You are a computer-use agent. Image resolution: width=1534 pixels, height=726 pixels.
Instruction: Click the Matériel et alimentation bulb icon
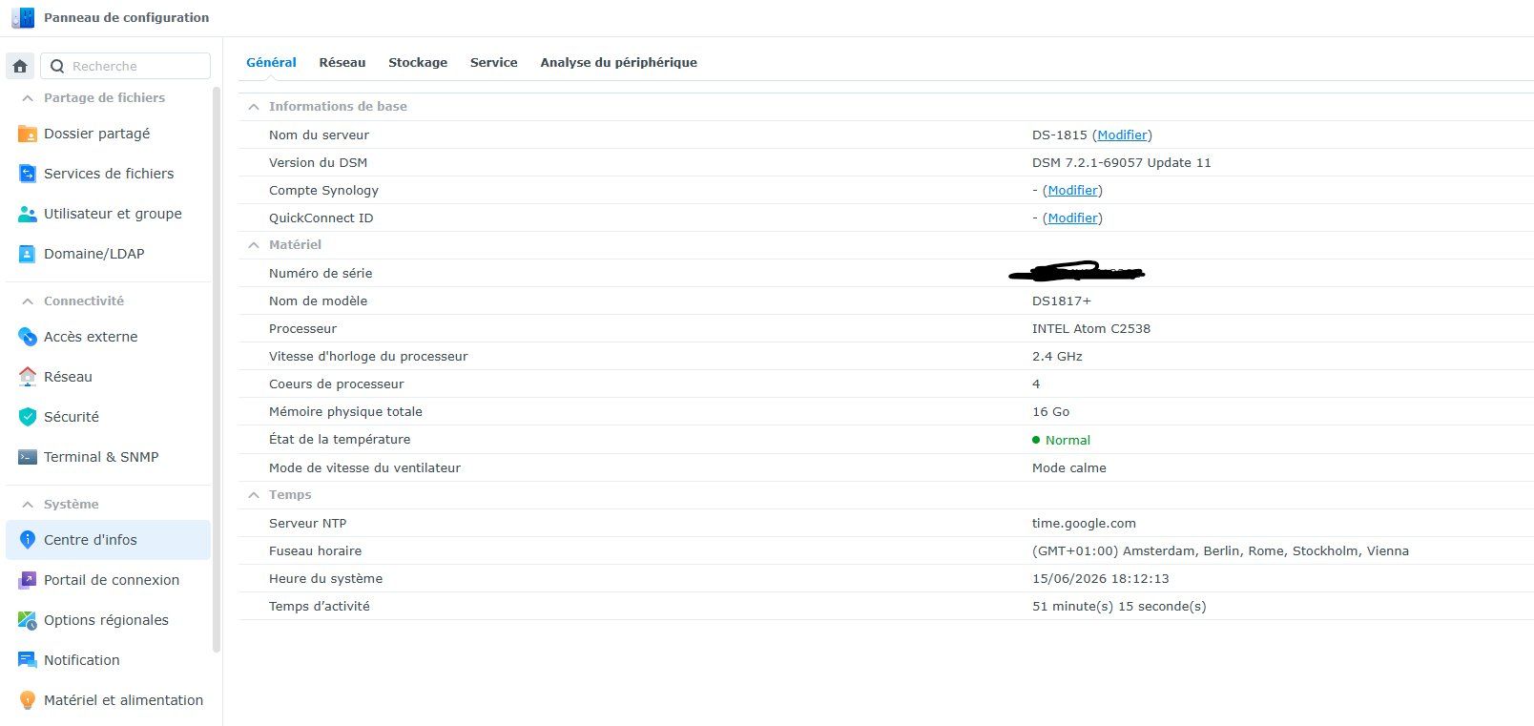click(28, 700)
